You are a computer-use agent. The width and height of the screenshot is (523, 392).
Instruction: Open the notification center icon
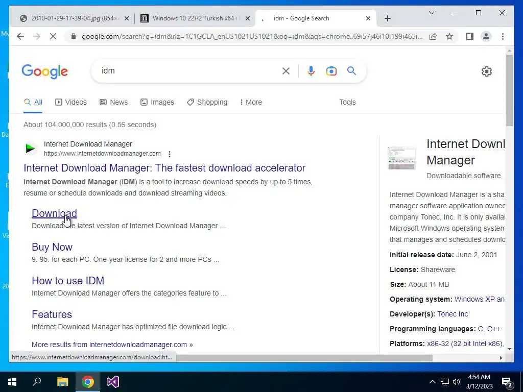point(507,382)
